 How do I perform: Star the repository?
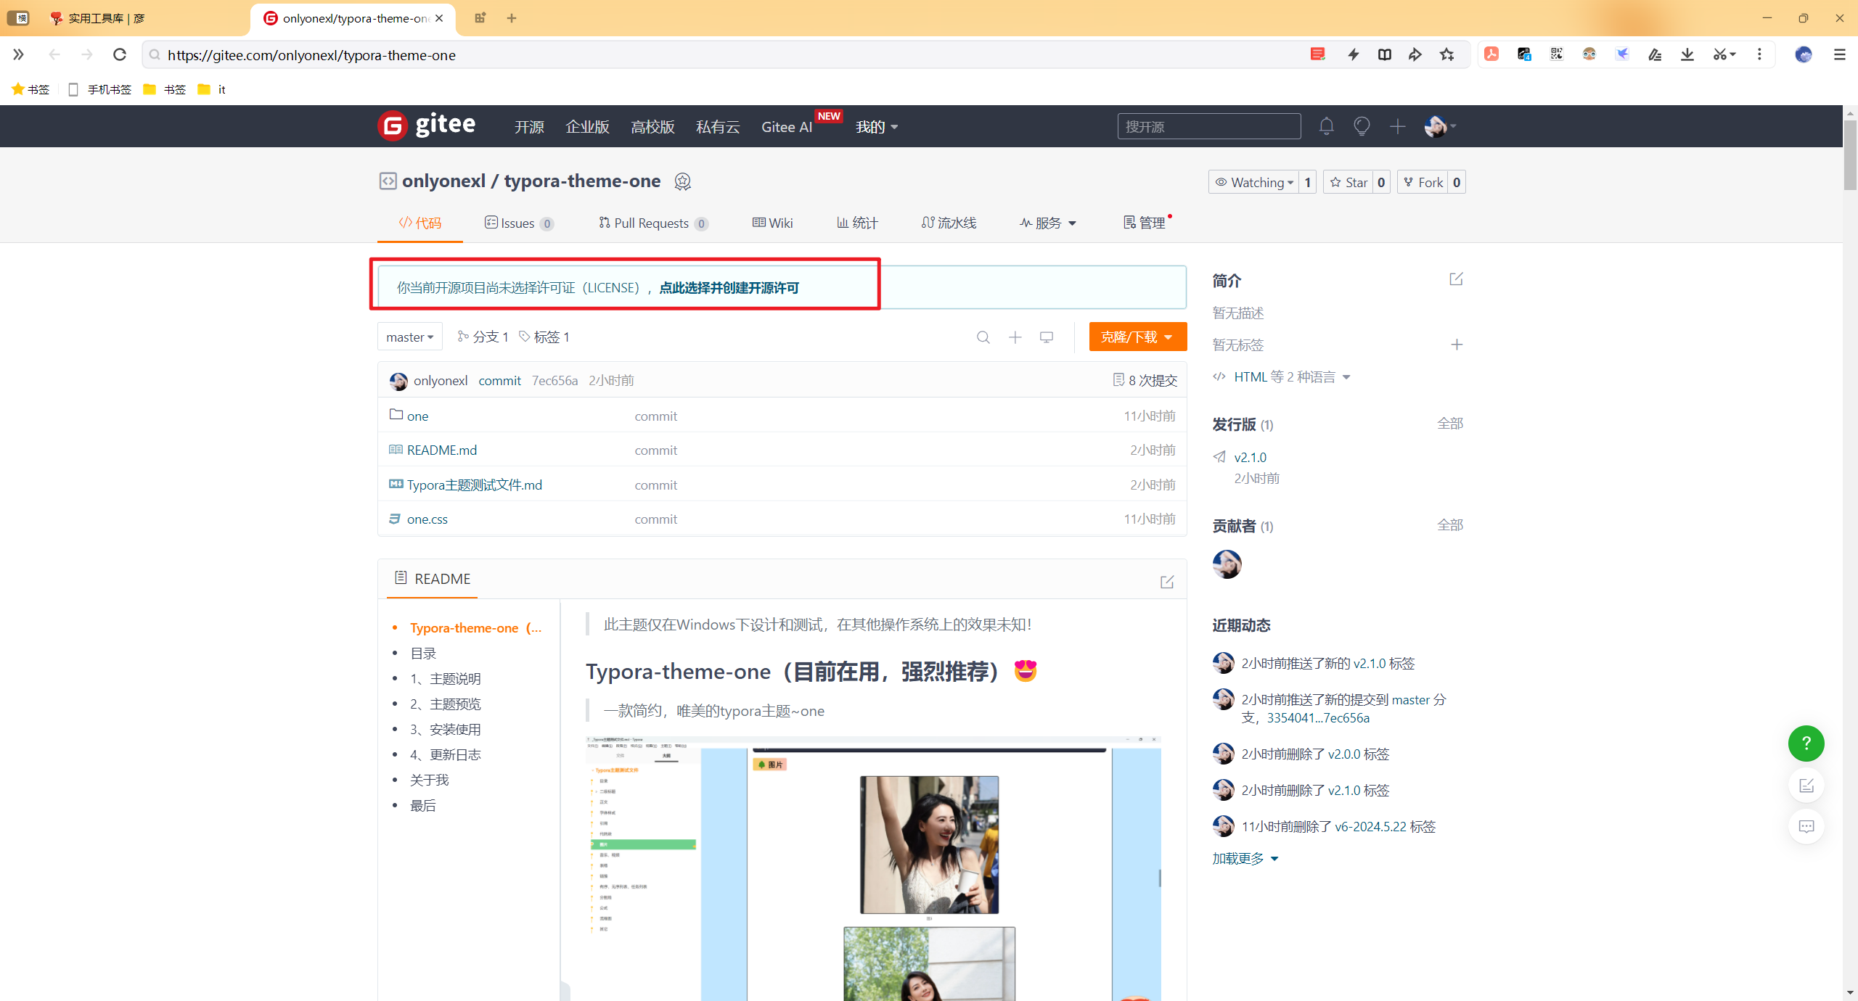1349,182
